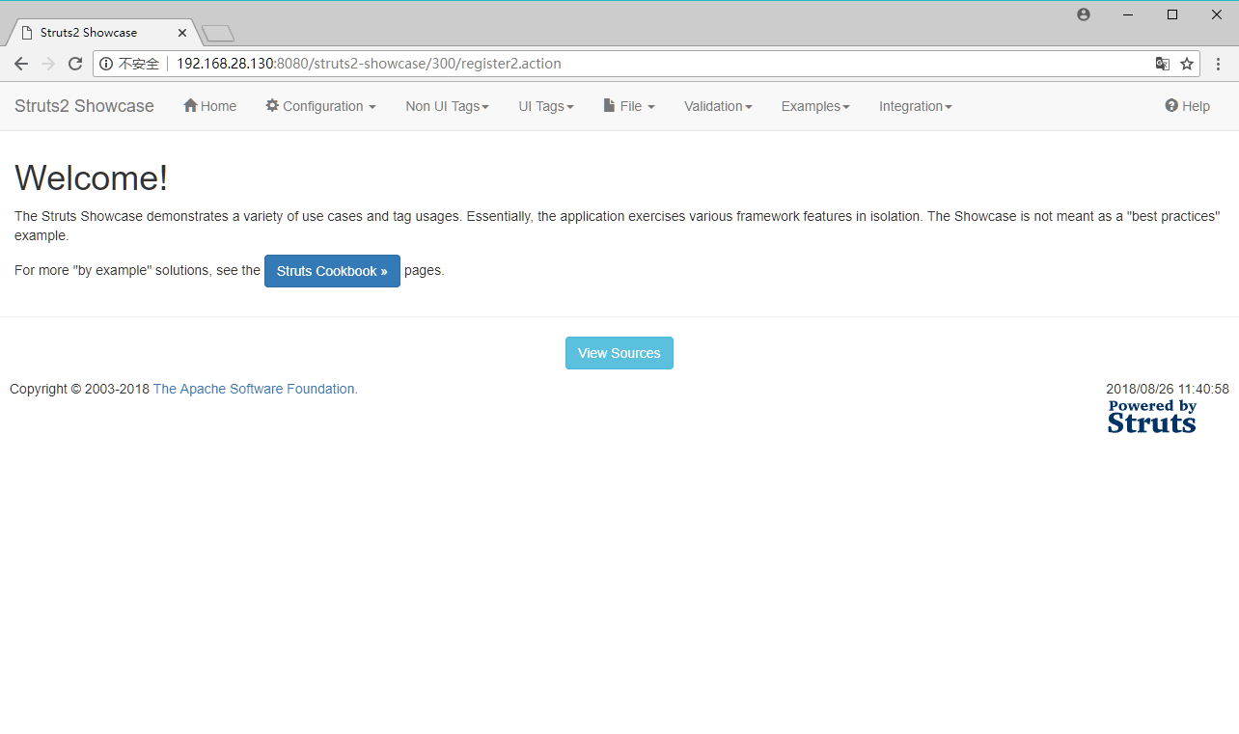The image size is (1239, 734).
Task: Minimize the browser window
Action: (1128, 14)
